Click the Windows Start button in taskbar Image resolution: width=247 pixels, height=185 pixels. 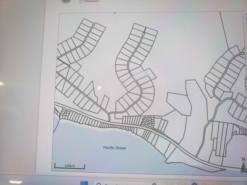click(85, 183)
